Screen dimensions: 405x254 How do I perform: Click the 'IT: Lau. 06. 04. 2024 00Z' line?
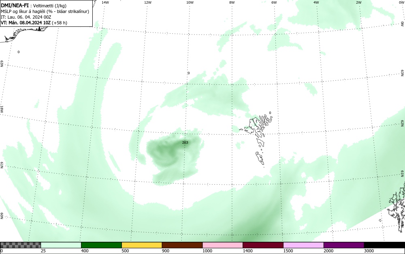26,17
